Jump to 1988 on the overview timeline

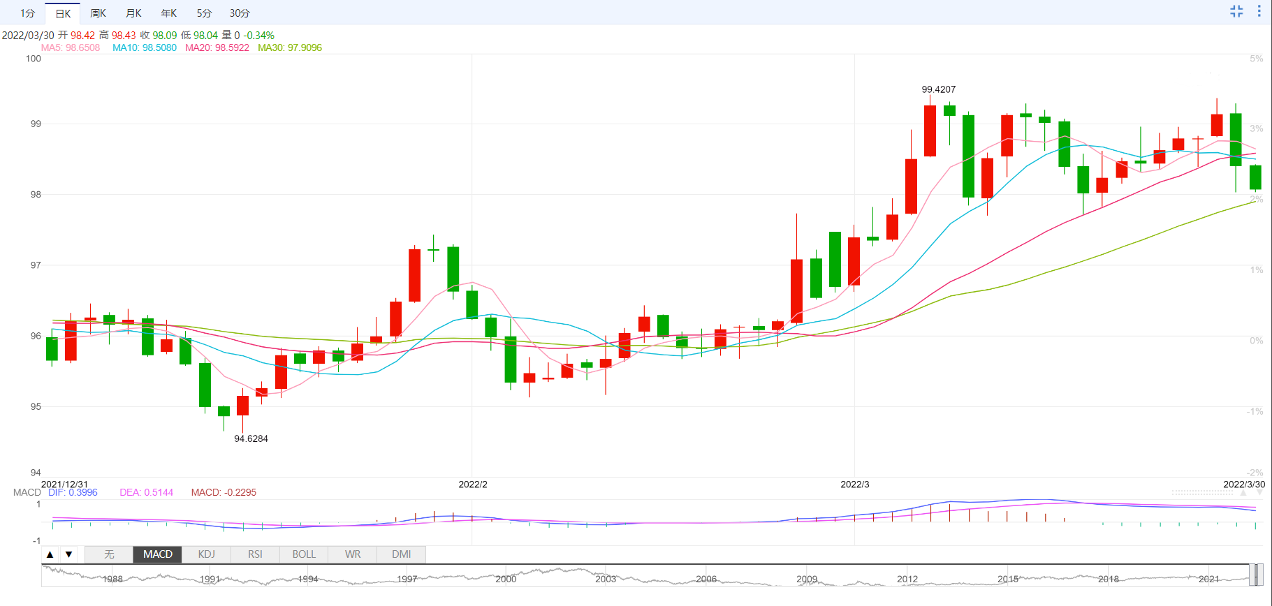click(112, 579)
